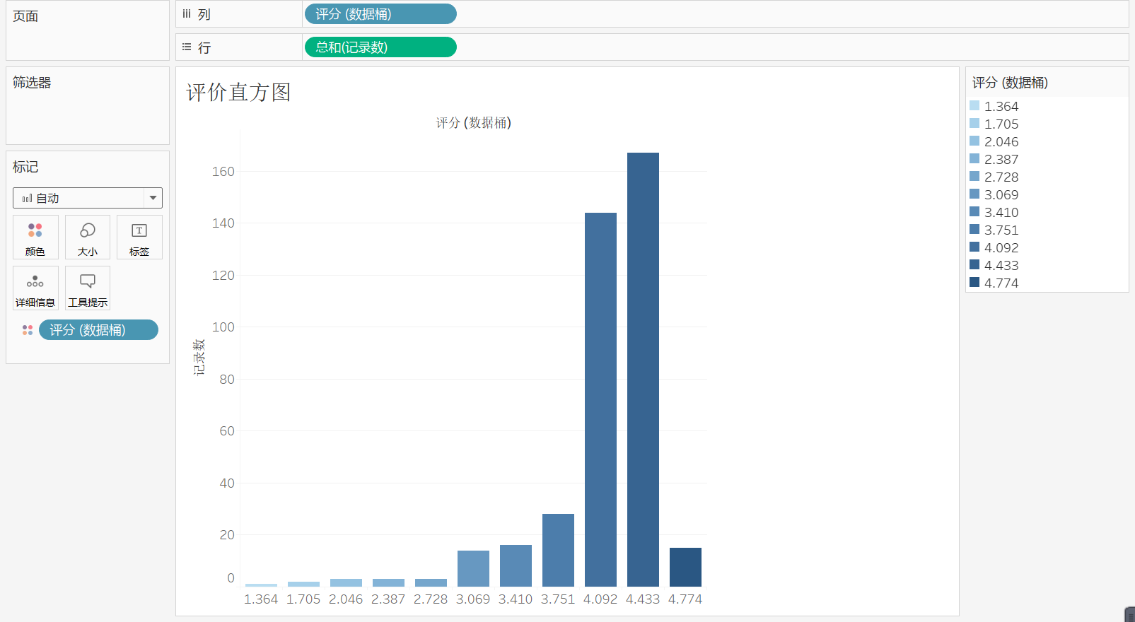Click y-axis tick 40

[x=227, y=483]
